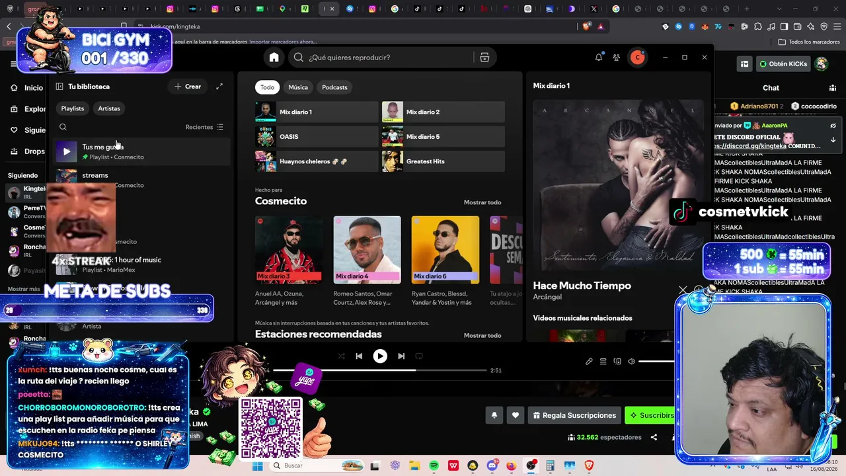Open the Kick shop icon beside Obtén KICKs
The height and width of the screenshot is (476, 846).
(745, 64)
